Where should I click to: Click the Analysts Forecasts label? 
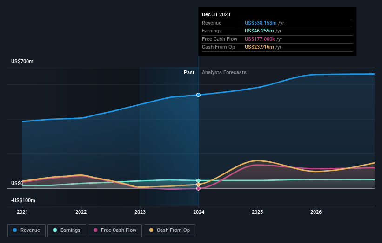[x=224, y=73]
